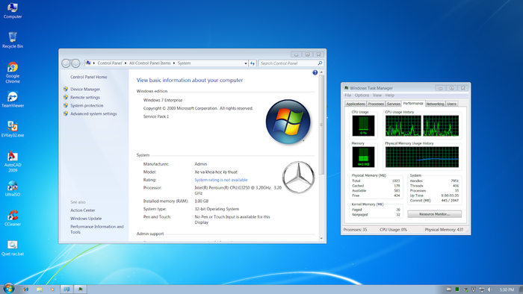Switch to Task Manager taskbar button
Viewport: 523px width, 294px height.
[81, 290]
